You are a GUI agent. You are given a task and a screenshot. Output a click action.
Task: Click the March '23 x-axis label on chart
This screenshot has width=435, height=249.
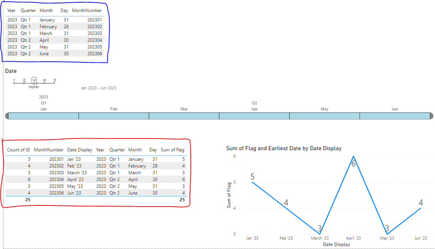pos(320,238)
